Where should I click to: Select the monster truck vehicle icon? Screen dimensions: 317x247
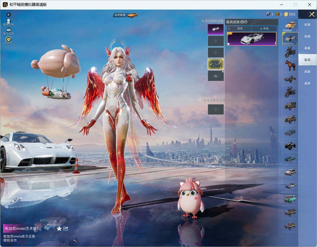(x=290, y=145)
